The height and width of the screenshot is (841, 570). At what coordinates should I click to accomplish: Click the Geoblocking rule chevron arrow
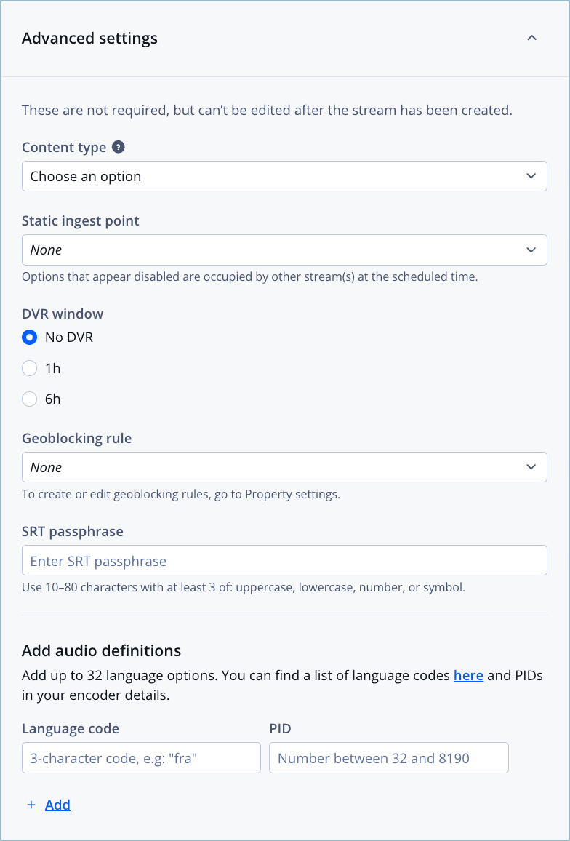pyautogui.click(x=530, y=467)
